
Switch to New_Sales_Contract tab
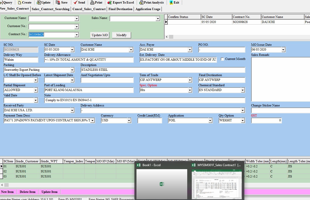pos(15,9)
